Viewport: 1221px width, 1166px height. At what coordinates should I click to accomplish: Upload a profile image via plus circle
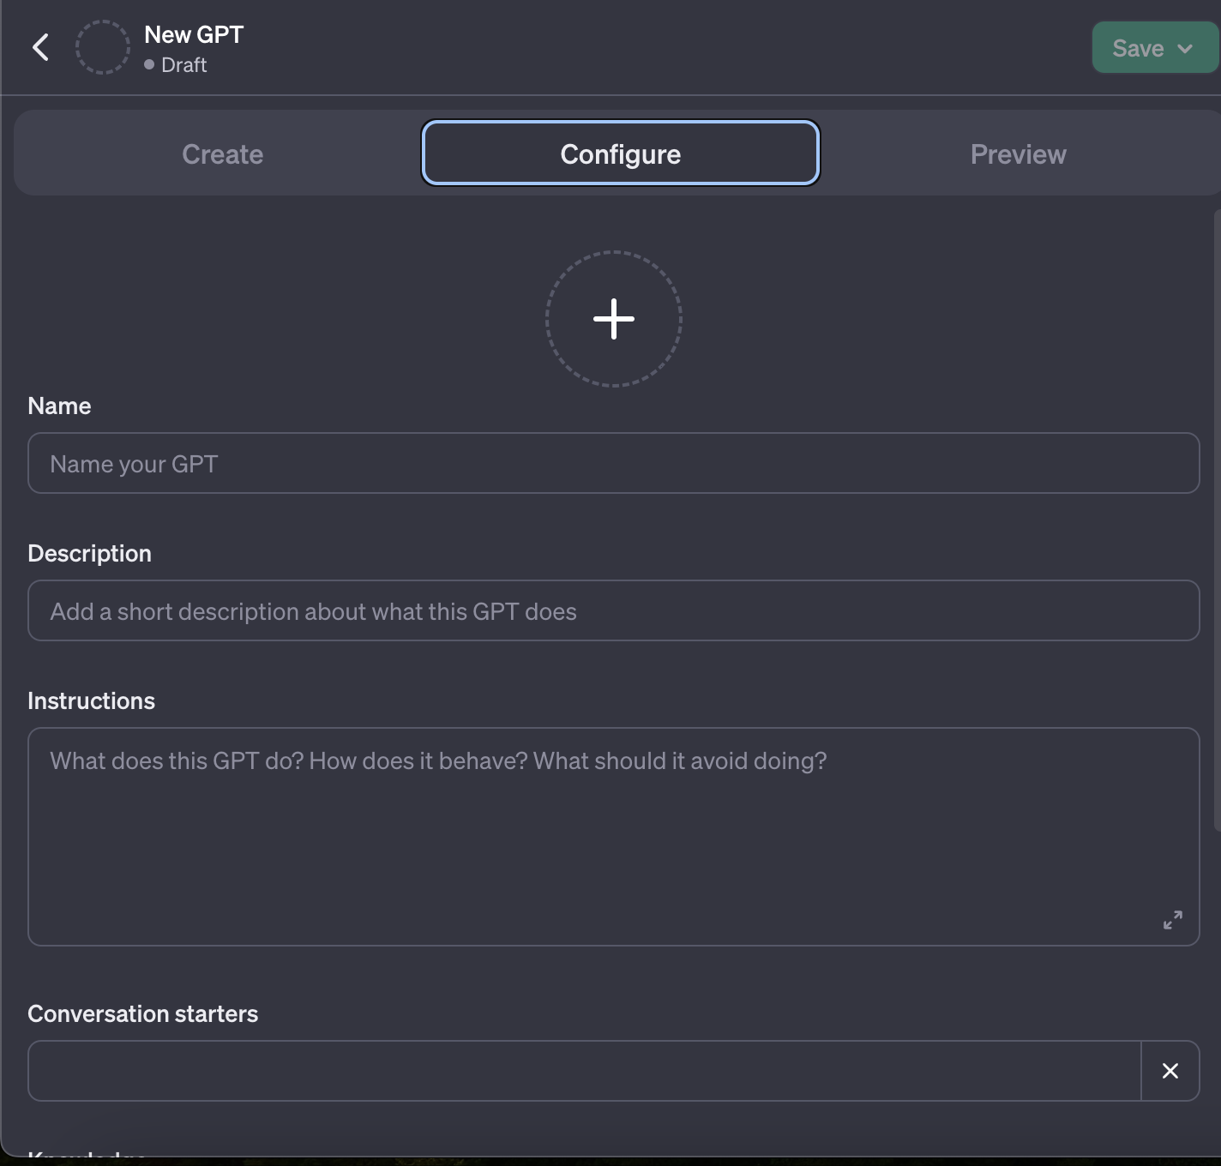614,319
